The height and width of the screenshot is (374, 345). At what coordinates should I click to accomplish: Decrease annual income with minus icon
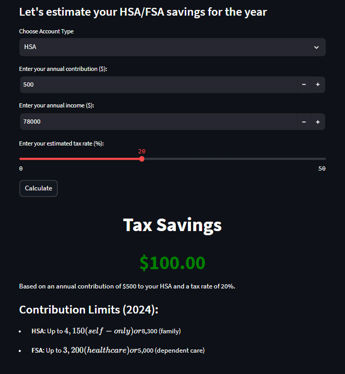click(304, 122)
